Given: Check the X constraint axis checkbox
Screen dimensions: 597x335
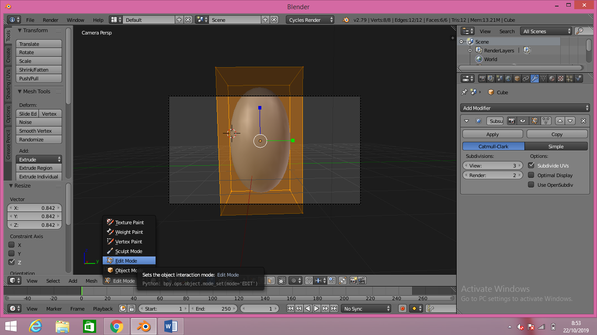Looking at the screenshot, I should [x=12, y=245].
